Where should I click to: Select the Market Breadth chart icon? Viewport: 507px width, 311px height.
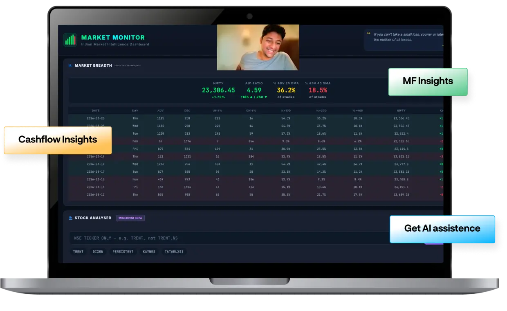coord(70,65)
